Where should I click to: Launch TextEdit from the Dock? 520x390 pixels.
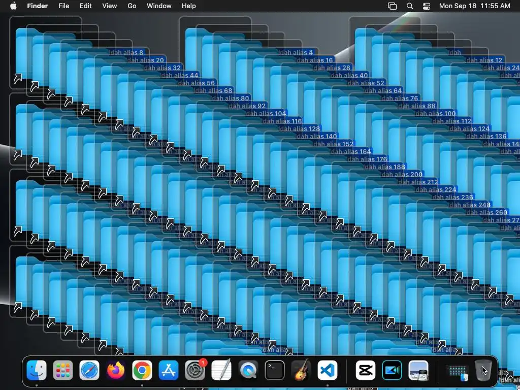221,370
